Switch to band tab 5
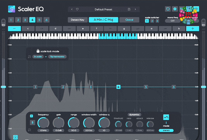This screenshot has width=207, height=140. pos(39,20)
